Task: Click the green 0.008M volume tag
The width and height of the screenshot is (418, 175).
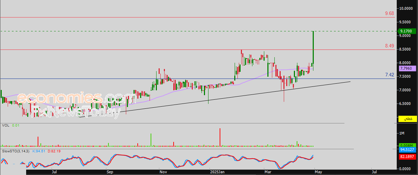Action: coord(407,146)
